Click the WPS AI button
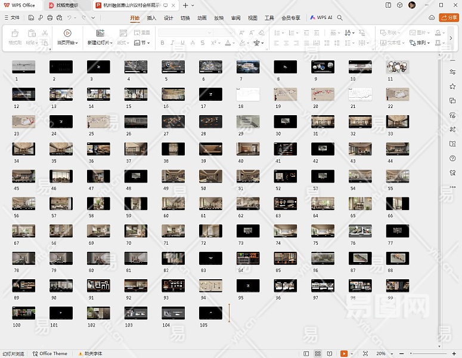The image size is (462, 358). click(x=321, y=18)
